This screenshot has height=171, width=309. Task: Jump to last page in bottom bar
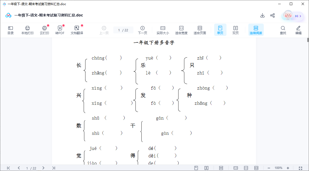(x=53, y=168)
